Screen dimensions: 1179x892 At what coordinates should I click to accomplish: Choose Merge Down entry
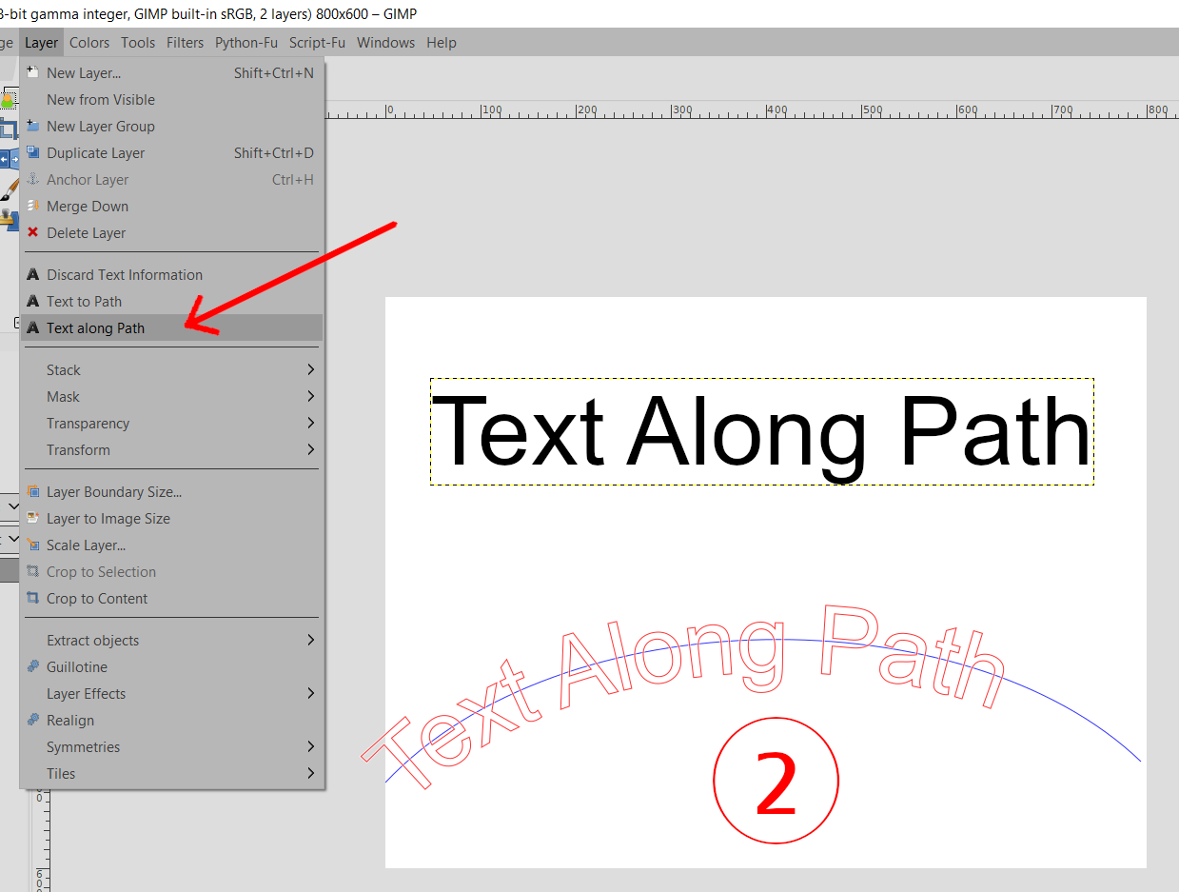click(x=172, y=207)
